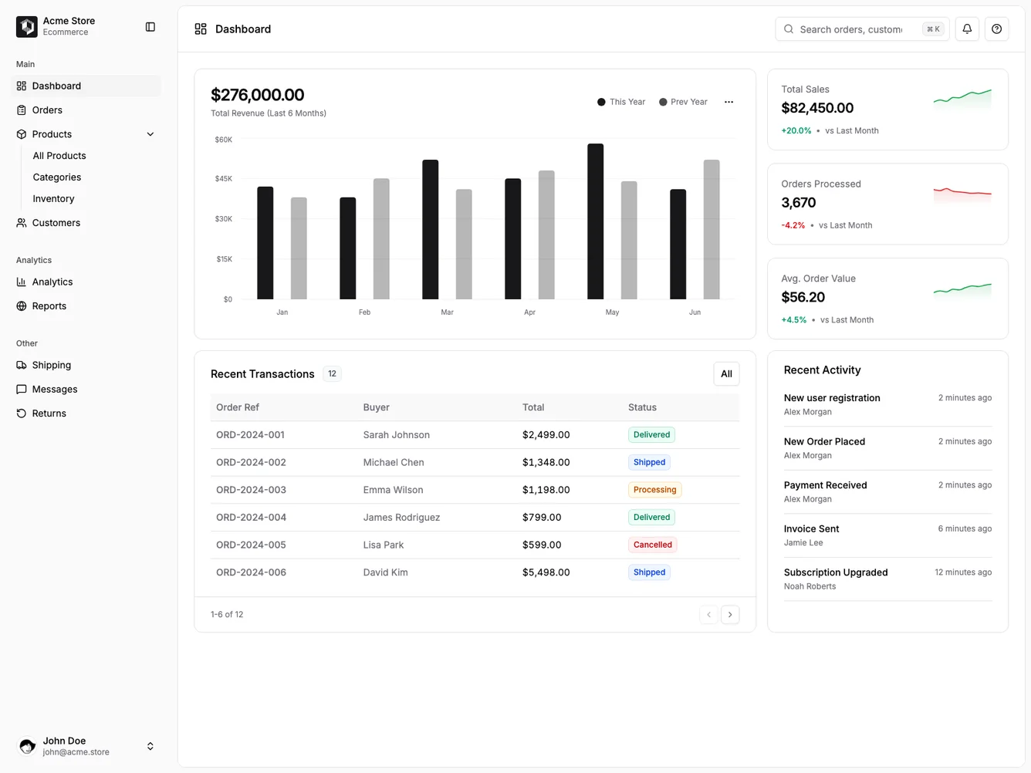Click the All transactions filter button
The width and height of the screenshot is (1031, 773).
click(x=725, y=373)
